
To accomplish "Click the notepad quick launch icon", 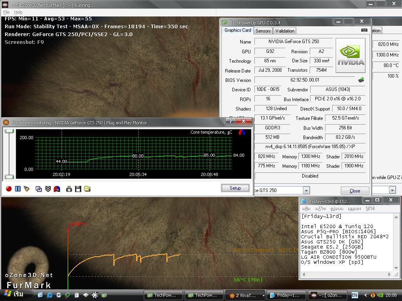I will (x=77, y=295).
